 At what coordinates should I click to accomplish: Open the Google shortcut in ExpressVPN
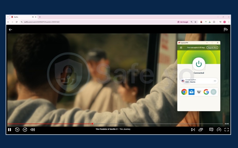(x=206, y=92)
